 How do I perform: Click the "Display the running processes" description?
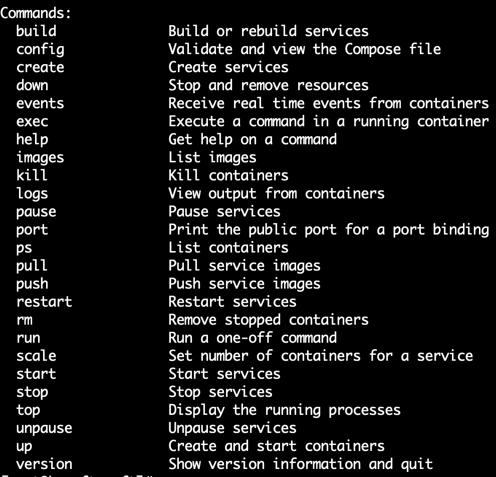tap(285, 410)
